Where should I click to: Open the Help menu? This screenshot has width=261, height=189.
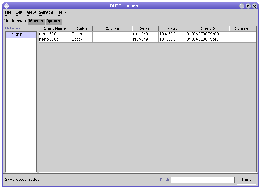coord(61,12)
